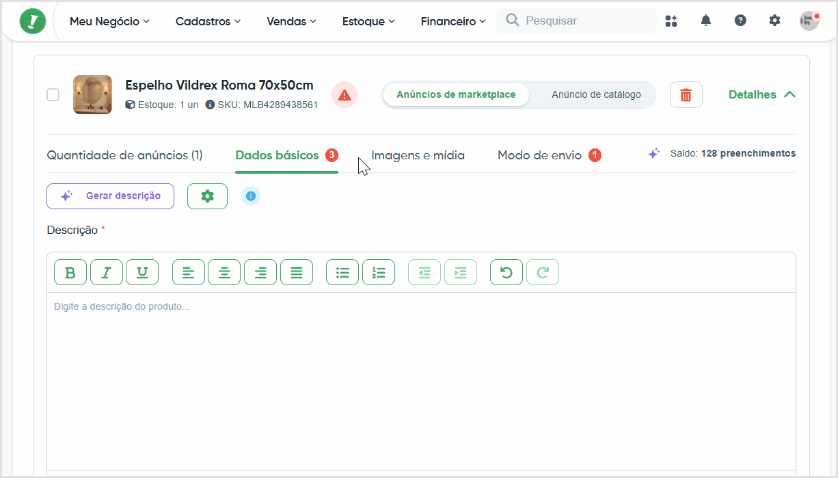Open Modo de envio tab

(x=549, y=155)
